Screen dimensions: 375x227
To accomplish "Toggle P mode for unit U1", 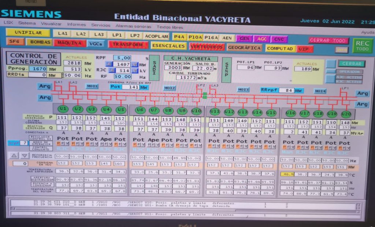I will (x=58, y=144).
